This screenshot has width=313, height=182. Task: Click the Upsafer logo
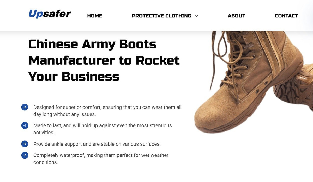point(50,14)
